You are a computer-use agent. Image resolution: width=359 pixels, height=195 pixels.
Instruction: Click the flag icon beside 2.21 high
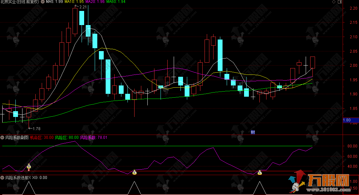[76, 6]
